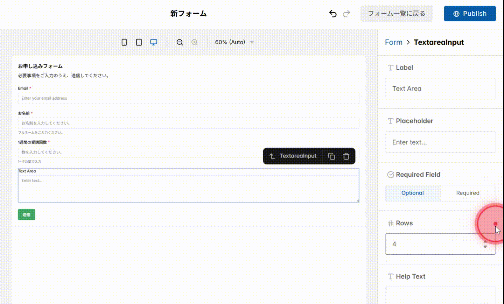Click inside the Placeholder text field

pos(440,142)
